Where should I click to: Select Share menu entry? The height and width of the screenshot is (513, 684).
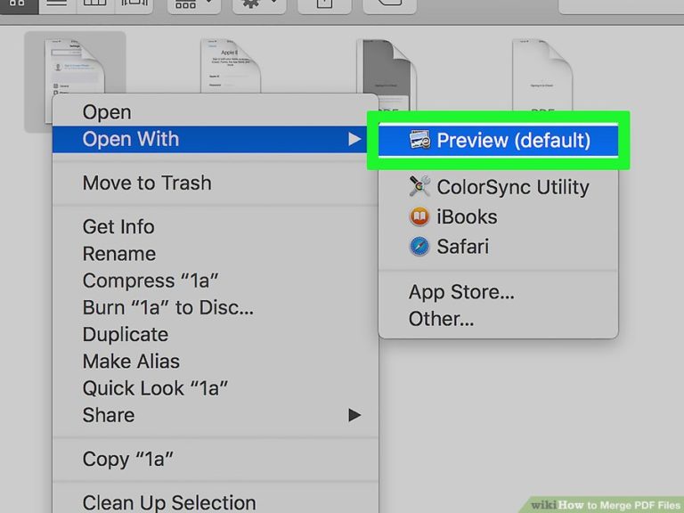point(215,415)
